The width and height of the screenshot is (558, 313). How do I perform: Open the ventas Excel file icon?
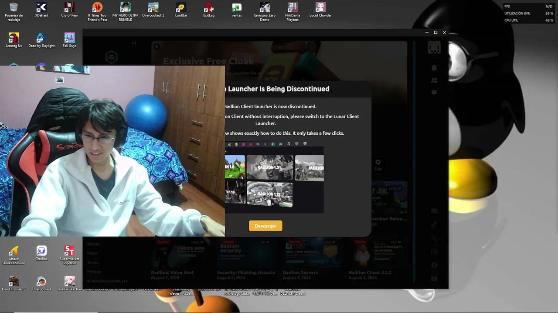[237, 10]
